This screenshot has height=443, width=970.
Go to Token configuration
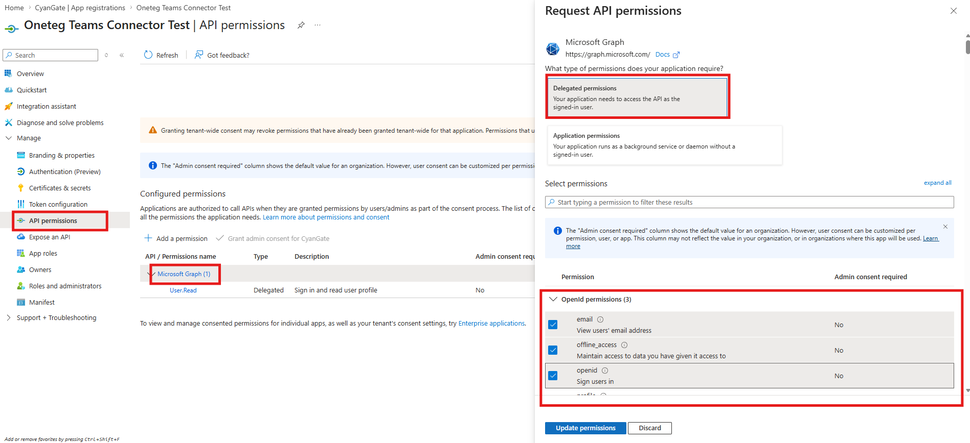[x=58, y=204]
